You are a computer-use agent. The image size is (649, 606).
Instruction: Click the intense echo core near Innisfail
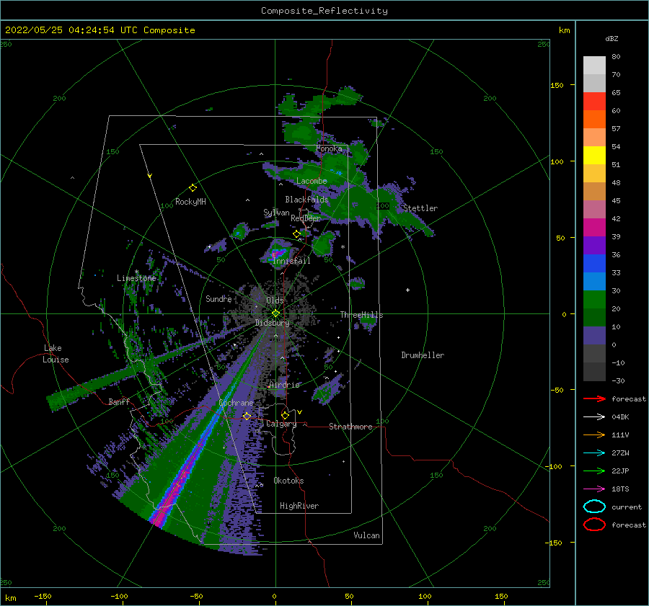[x=278, y=253]
